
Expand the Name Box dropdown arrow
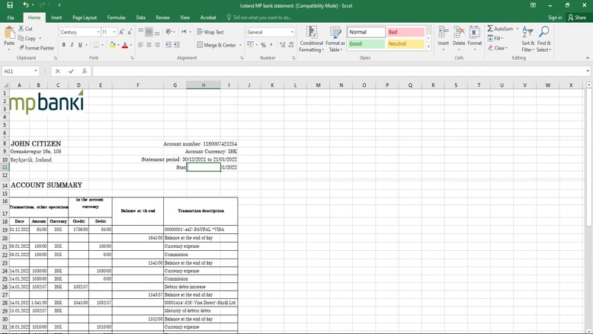(36, 71)
